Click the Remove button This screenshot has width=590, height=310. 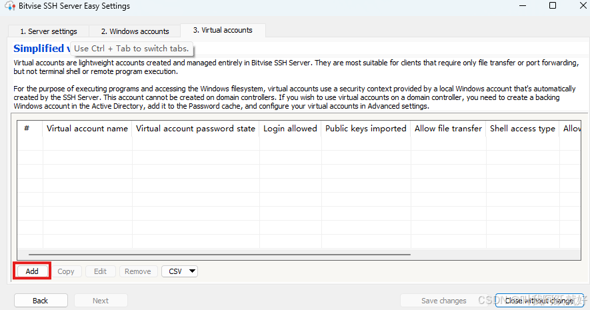pos(138,271)
